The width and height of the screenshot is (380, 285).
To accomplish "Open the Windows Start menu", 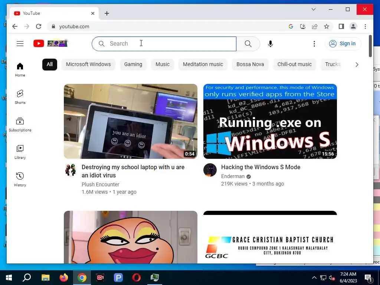I will click(x=9, y=278).
